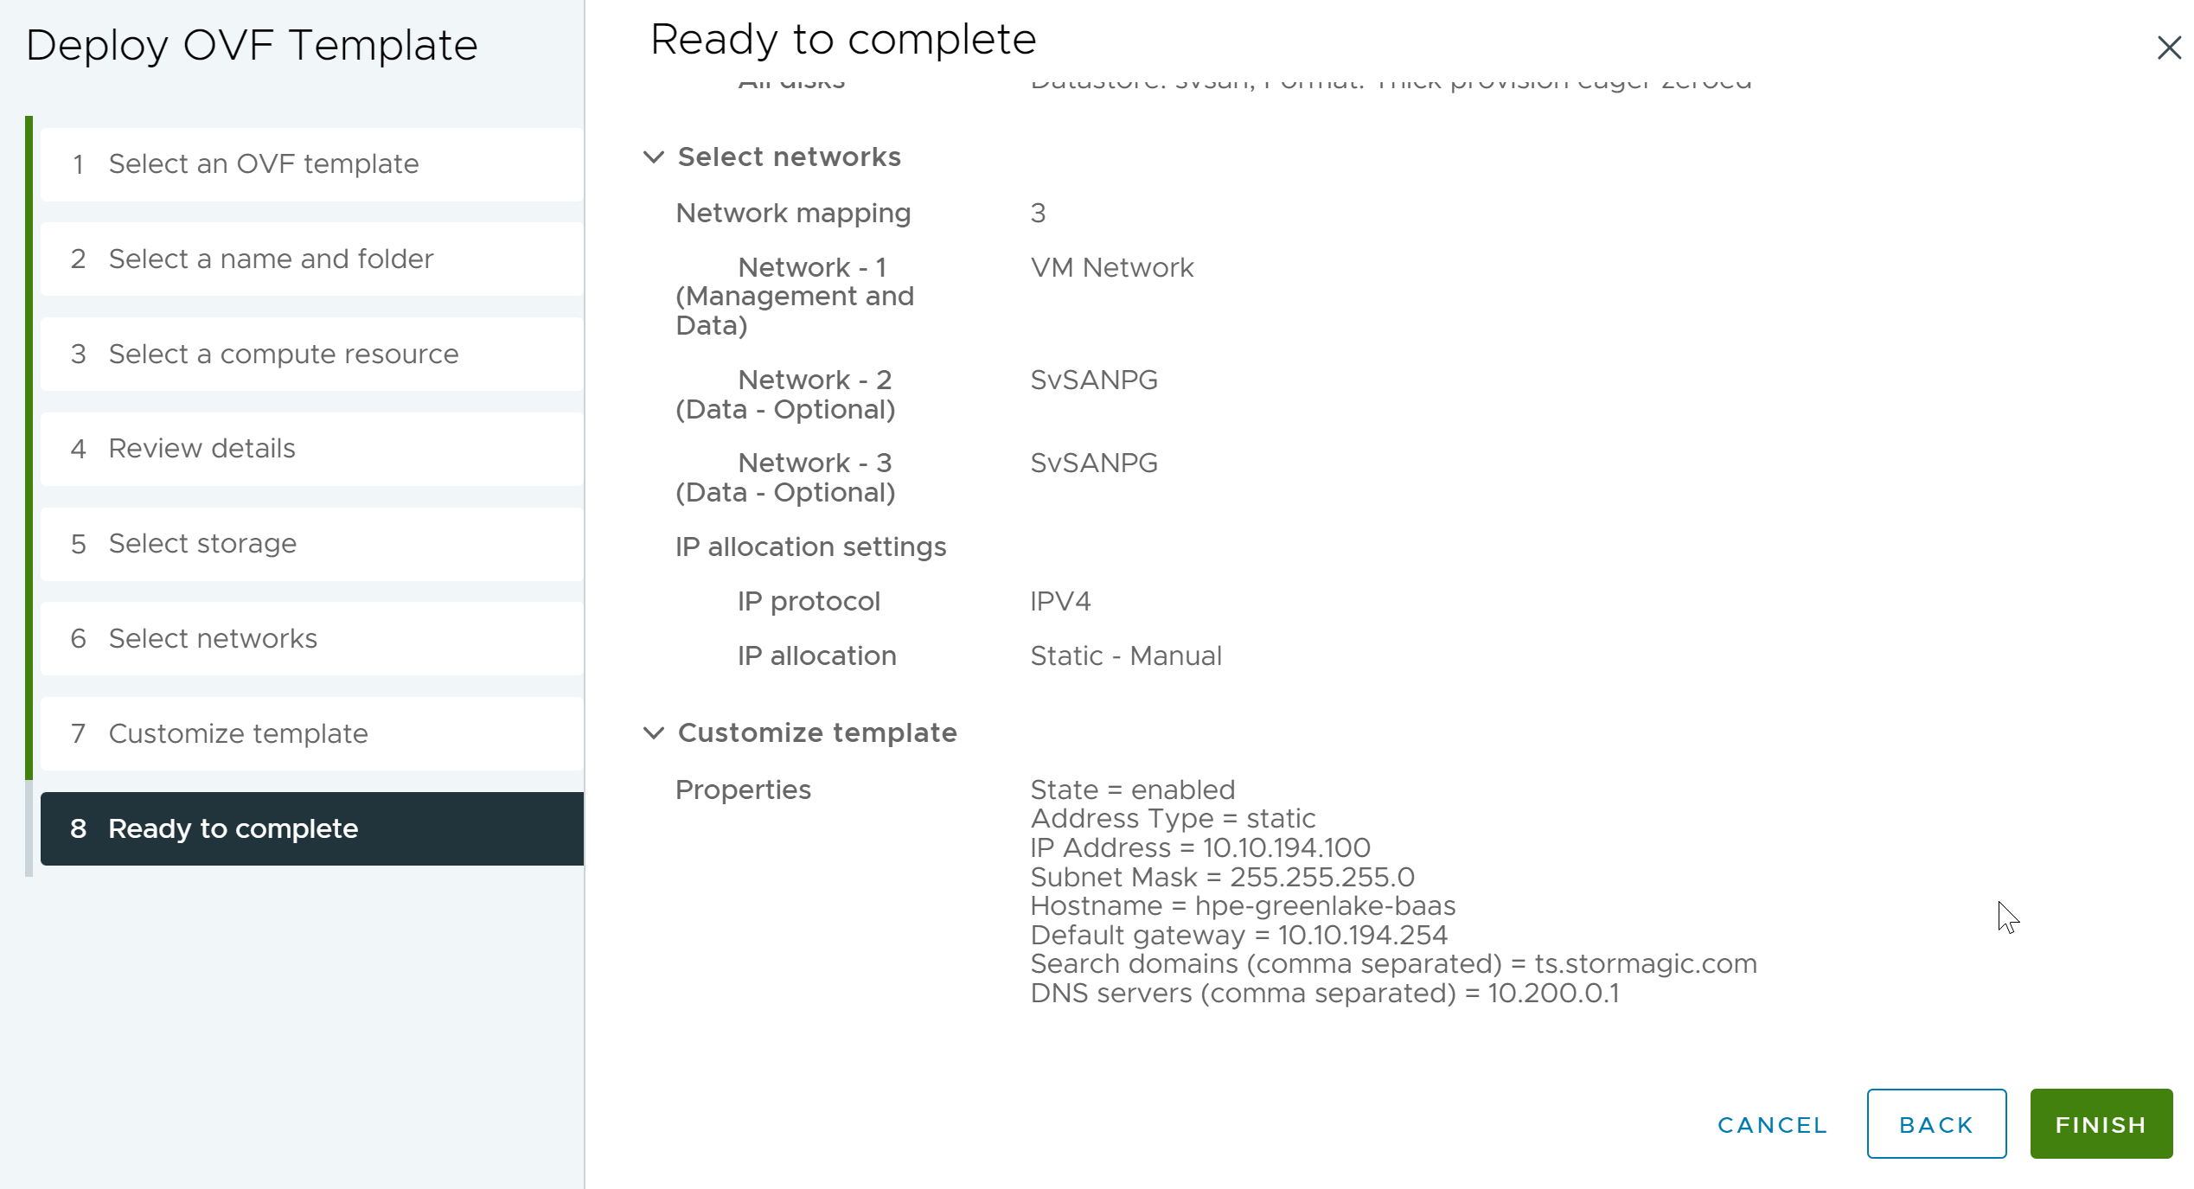This screenshot has height=1189, width=2194.
Task: Click the 'Network - 2 (Data - Optional)' label
Action: (x=785, y=395)
